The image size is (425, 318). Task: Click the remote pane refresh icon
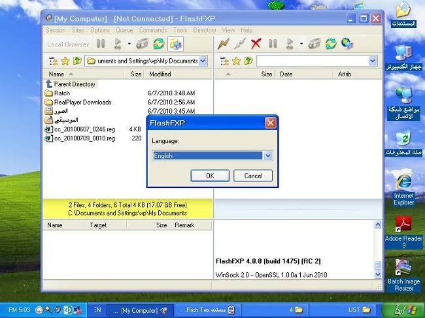[331, 44]
